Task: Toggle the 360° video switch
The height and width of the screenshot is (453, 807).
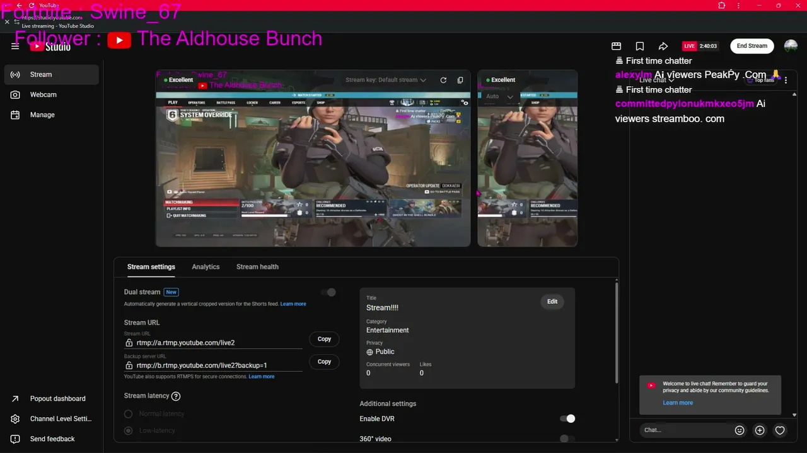Action: click(x=567, y=439)
